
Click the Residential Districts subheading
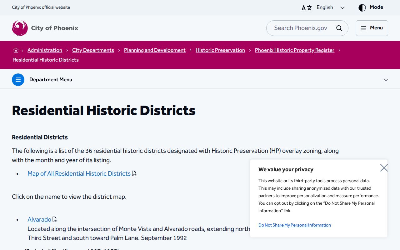click(x=40, y=137)
